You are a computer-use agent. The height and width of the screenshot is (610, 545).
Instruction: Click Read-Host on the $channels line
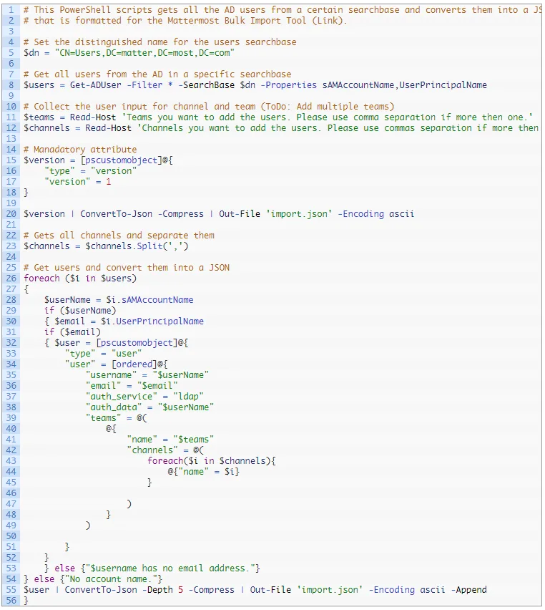[x=109, y=128]
